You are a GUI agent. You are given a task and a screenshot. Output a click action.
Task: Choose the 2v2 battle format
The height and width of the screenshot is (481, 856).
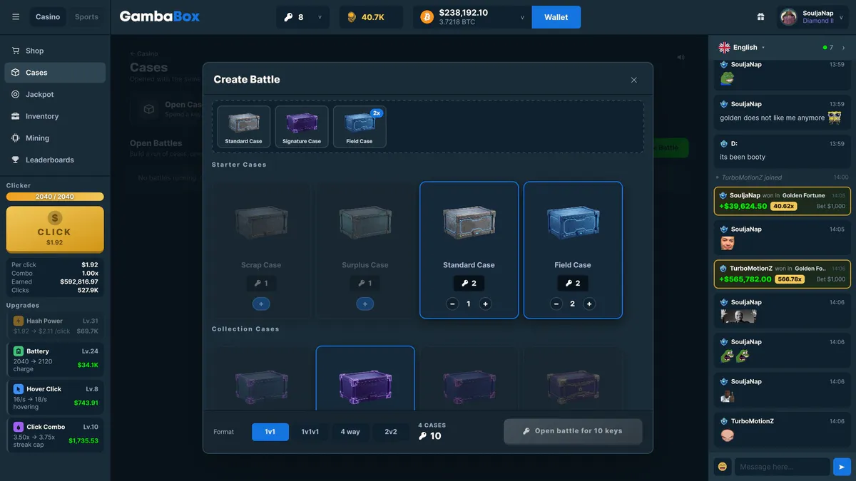tap(391, 432)
